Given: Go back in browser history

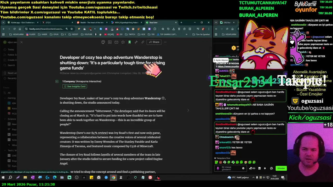Looking at the screenshot, I should click(3, 29).
